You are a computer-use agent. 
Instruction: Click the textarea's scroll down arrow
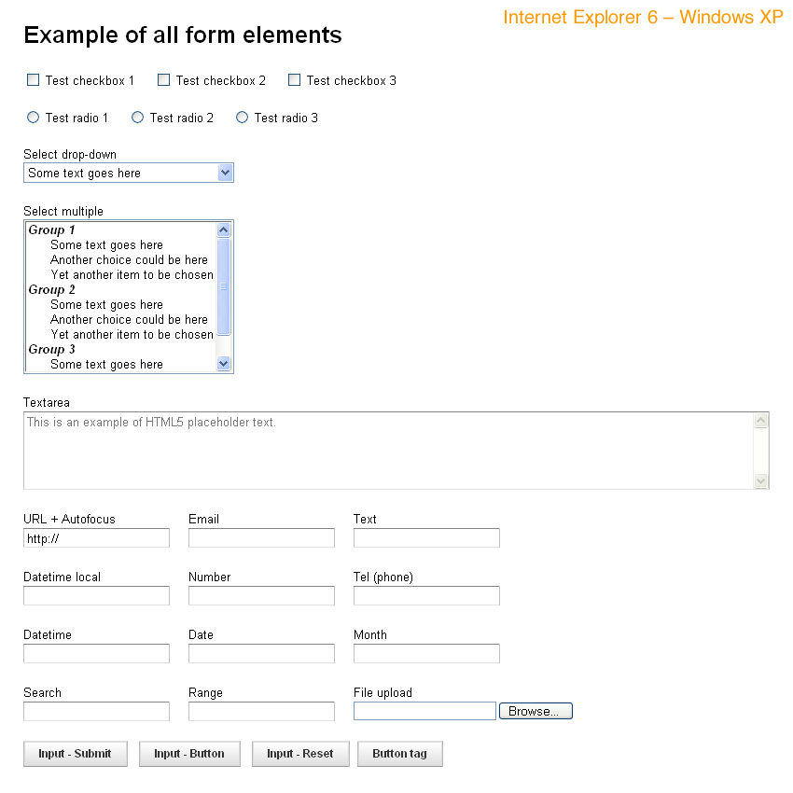[x=760, y=480]
